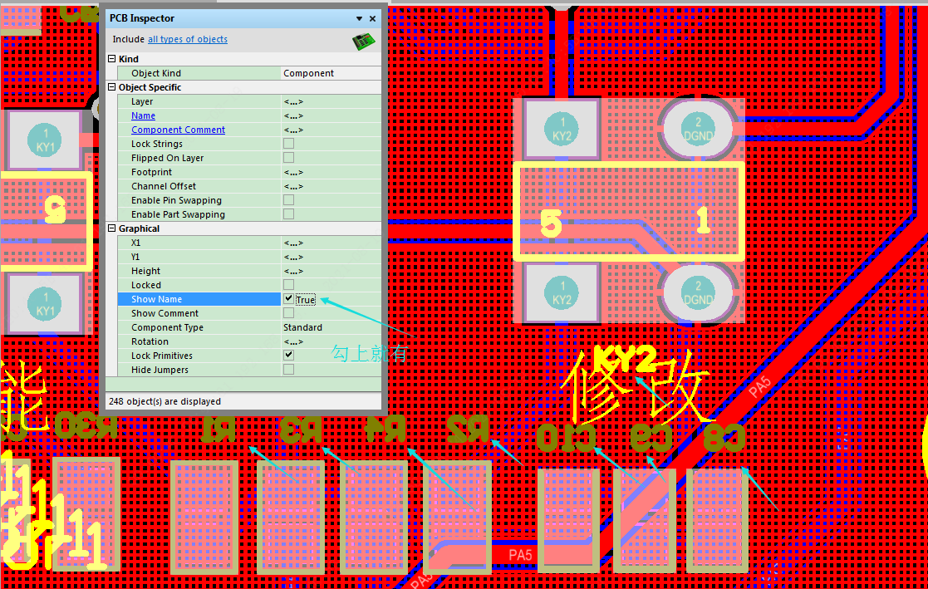
Task: Select the C8 designator text
Action: 724,438
